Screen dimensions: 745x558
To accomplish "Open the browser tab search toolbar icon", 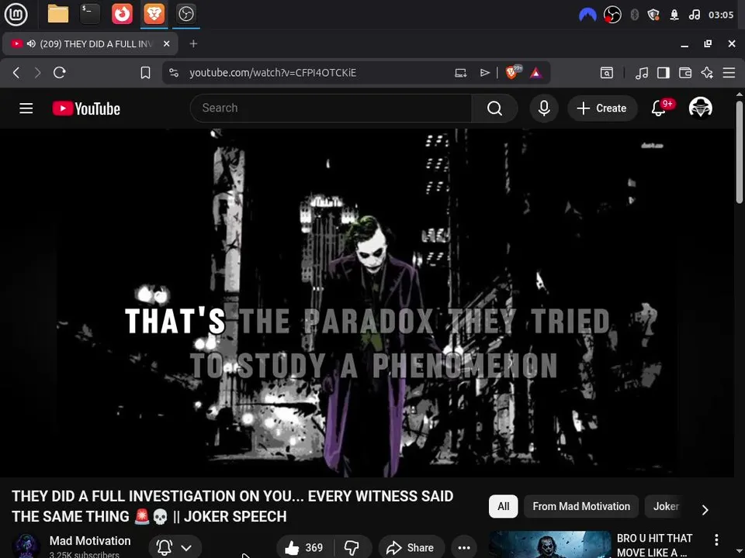I will pyautogui.click(x=607, y=73).
